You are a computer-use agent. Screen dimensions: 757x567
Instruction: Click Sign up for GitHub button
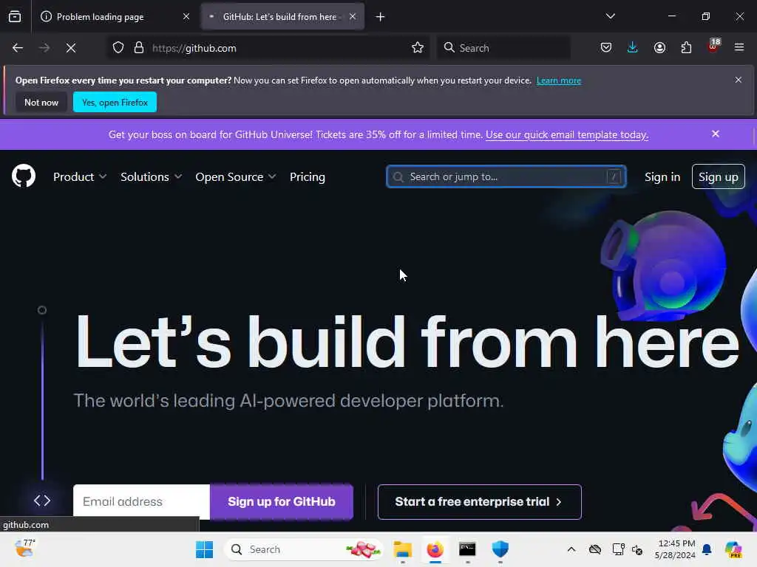(282, 502)
